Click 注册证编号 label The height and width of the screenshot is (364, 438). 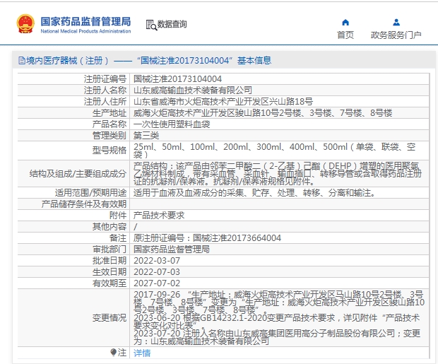pos(105,79)
